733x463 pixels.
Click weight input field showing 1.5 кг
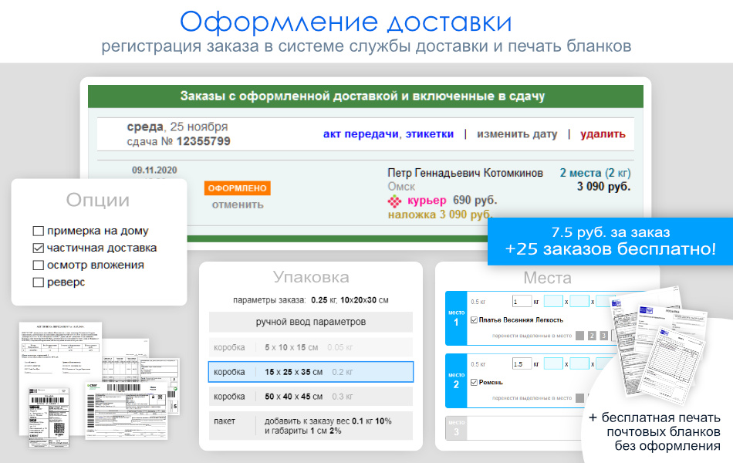[x=522, y=364]
